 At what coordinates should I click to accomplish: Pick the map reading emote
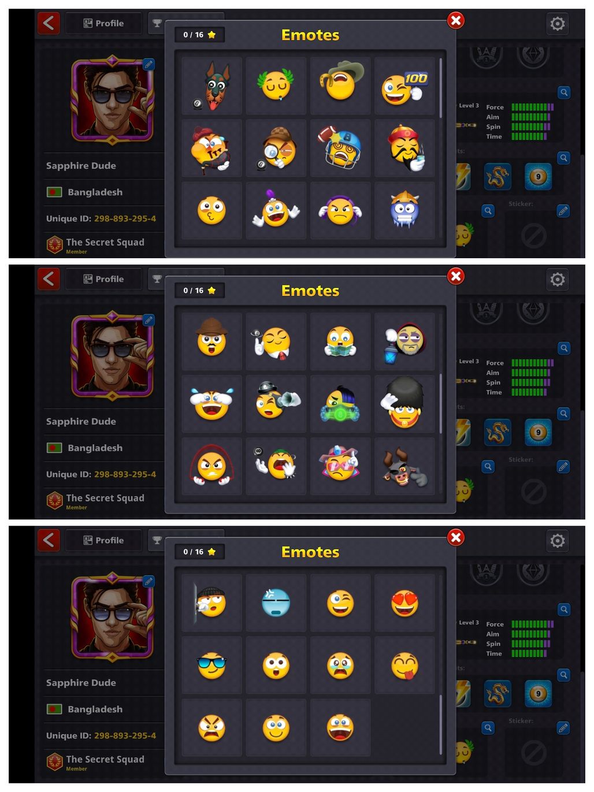(x=340, y=341)
